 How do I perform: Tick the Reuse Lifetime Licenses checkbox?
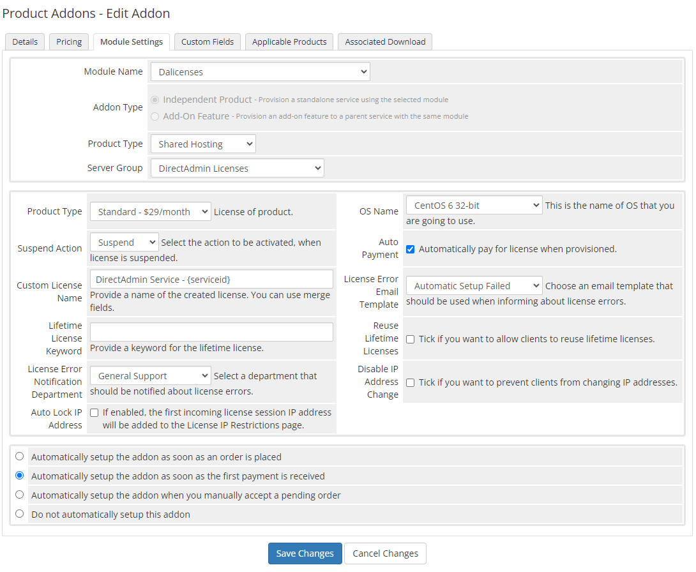(x=411, y=340)
